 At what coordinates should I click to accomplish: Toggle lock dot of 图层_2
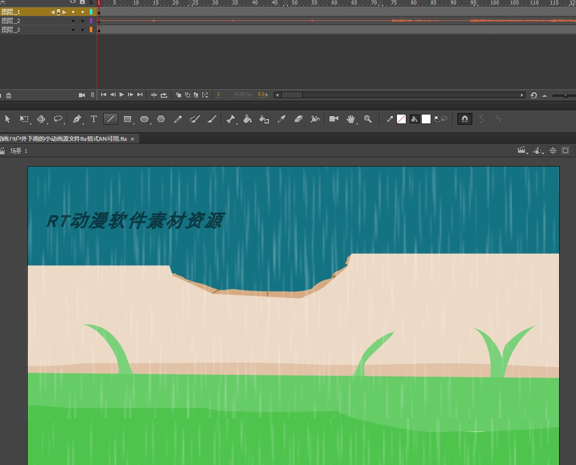coord(82,21)
